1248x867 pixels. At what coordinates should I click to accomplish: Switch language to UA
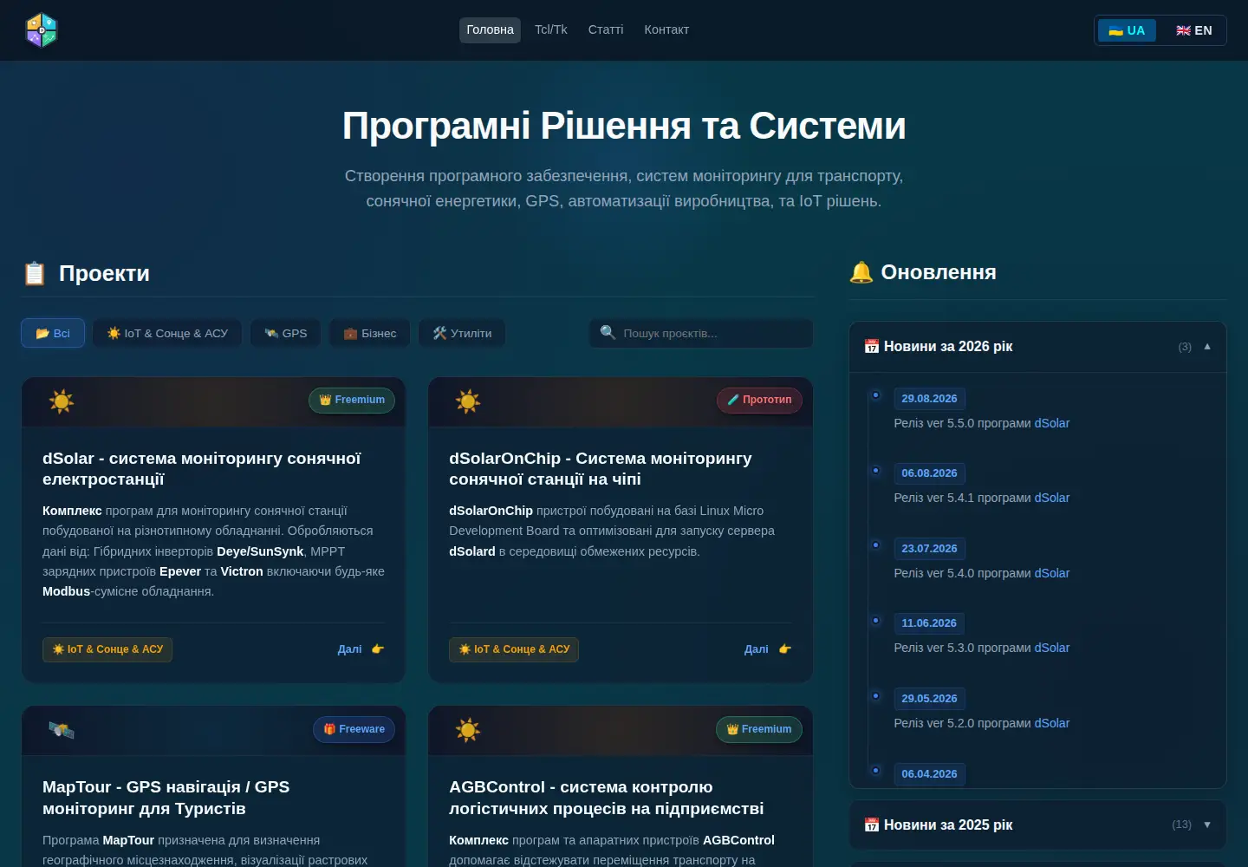pos(1127,30)
